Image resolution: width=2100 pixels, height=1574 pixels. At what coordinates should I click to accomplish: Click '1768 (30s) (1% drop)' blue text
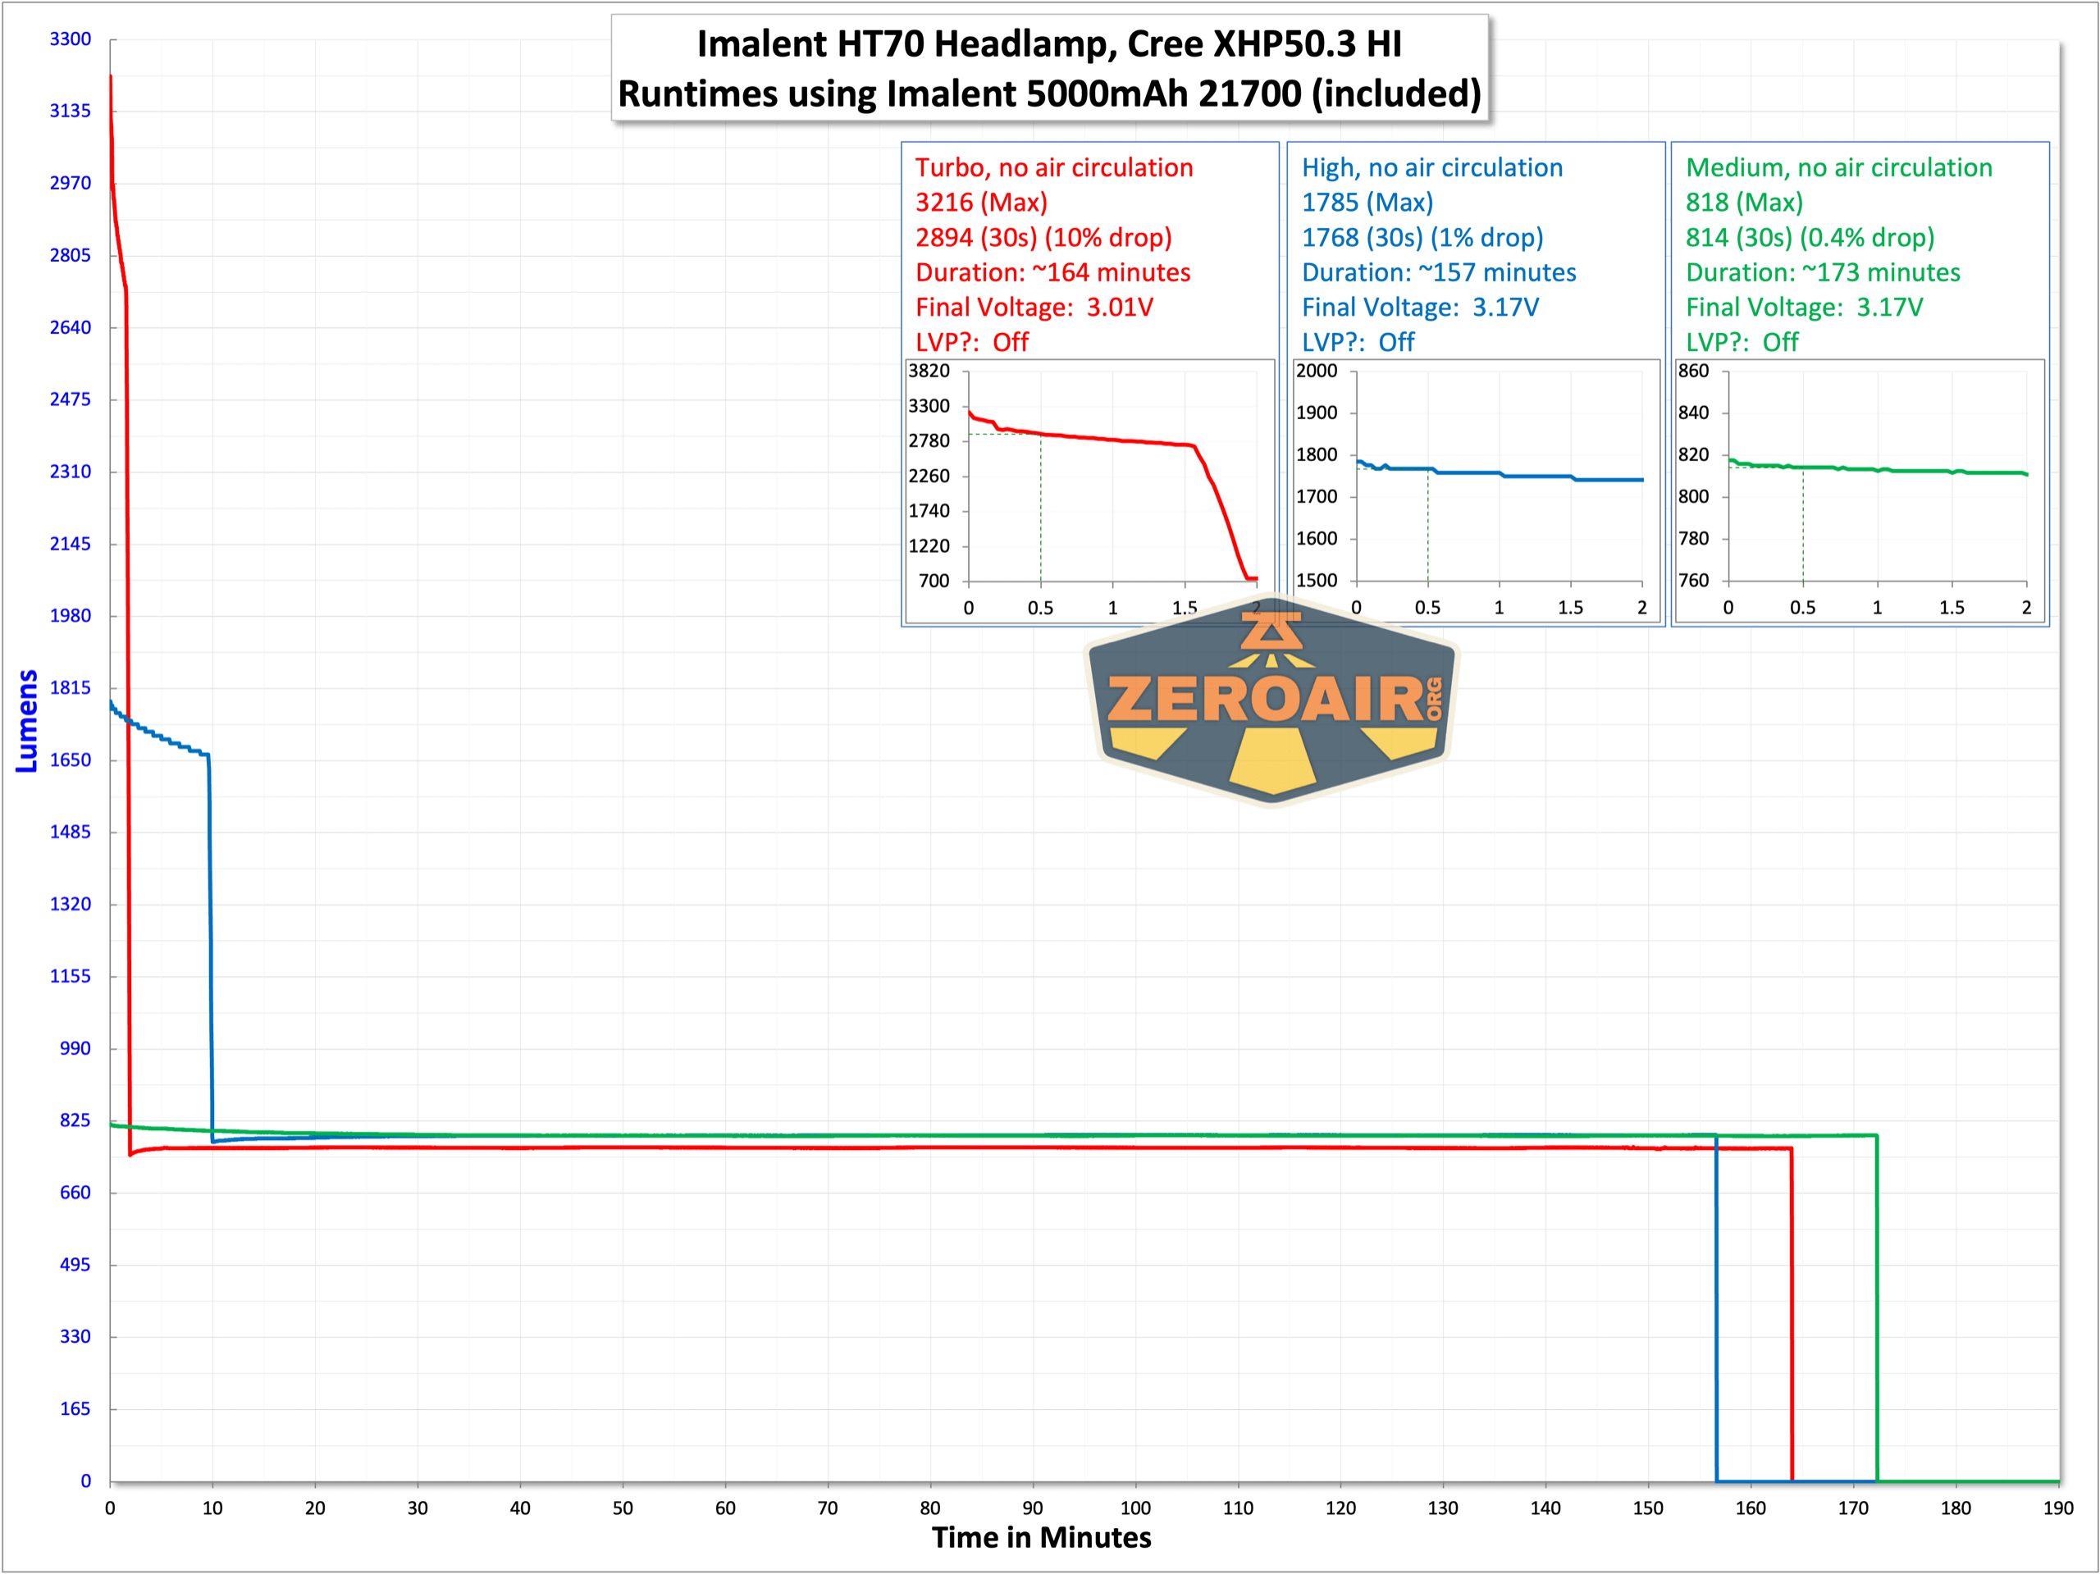(x=1422, y=237)
